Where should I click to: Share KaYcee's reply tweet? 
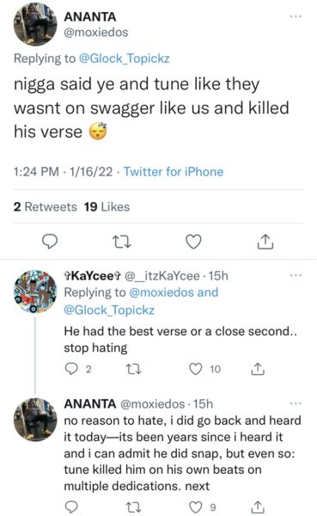(258, 369)
